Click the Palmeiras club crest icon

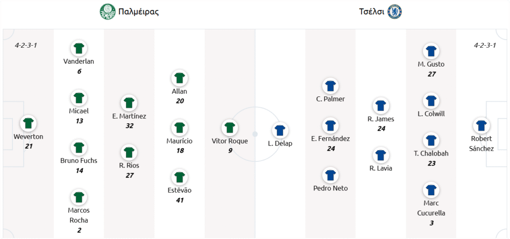pos(108,12)
